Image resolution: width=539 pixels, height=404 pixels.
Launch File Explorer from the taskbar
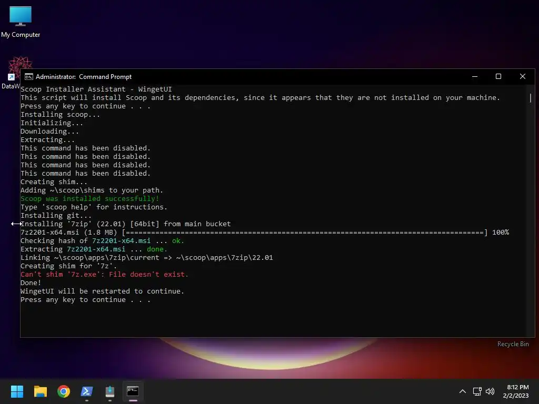pos(40,391)
